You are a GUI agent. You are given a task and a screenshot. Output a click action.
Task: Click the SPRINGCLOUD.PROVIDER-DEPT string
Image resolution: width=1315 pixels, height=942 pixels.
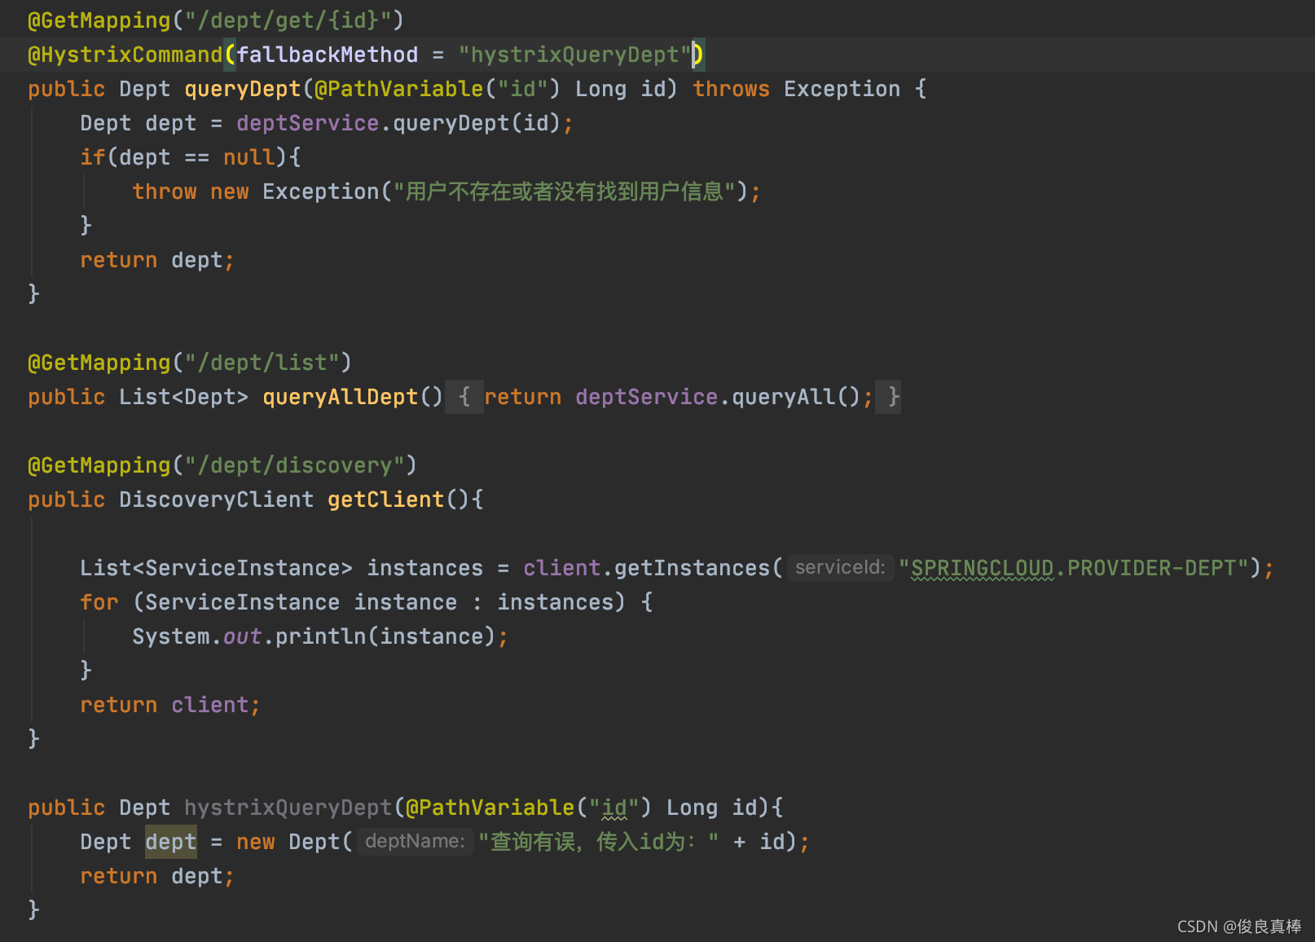pyautogui.click(x=1074, y=568)
